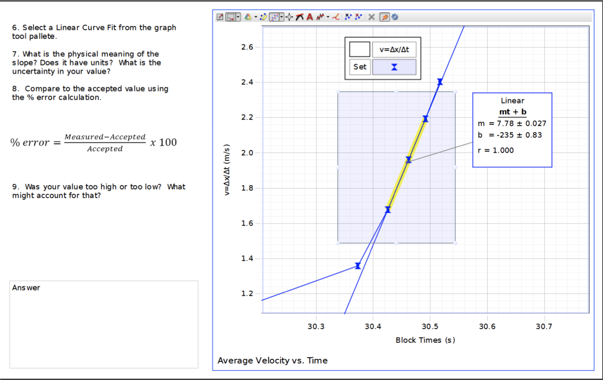Click inside the Answer text box
Screen dimensions: 603x380
click(x=103, y=324)
